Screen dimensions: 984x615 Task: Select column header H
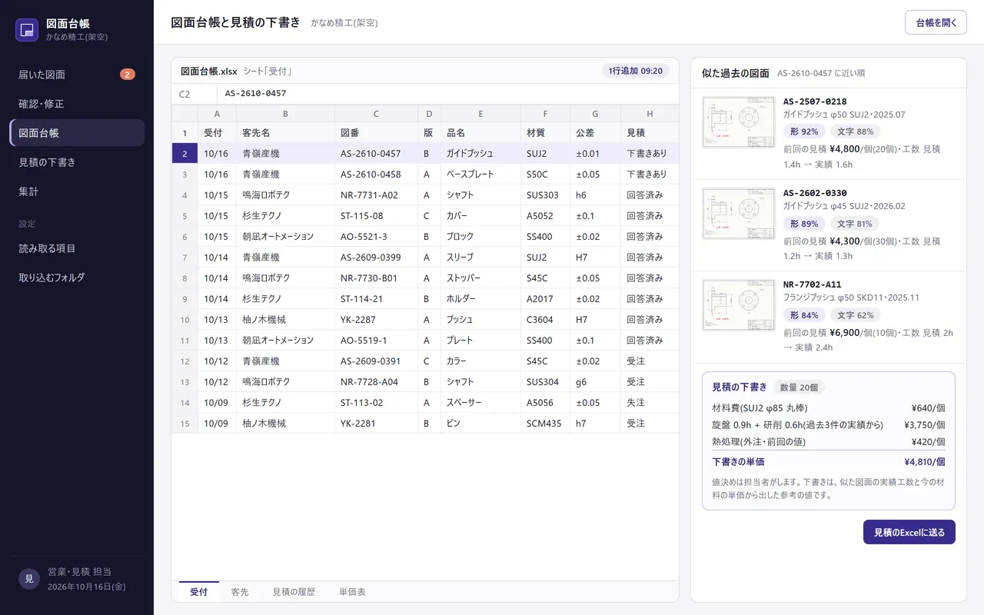650,114
